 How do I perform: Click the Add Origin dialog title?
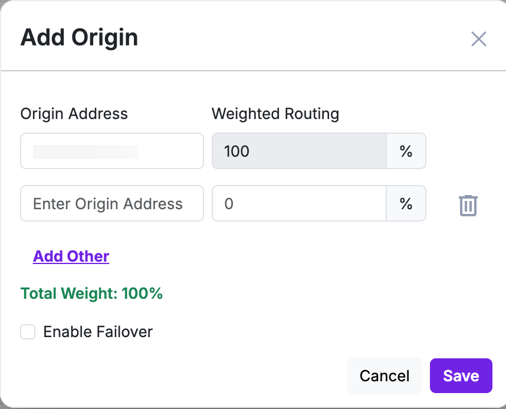[79, 37]
